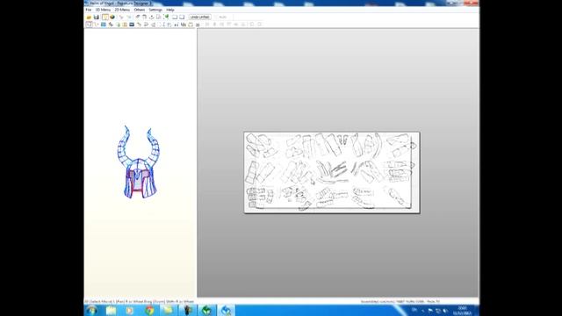Click the horned helmet 3D model
Viewport: 562px width, 316px height.
[140, 162]
